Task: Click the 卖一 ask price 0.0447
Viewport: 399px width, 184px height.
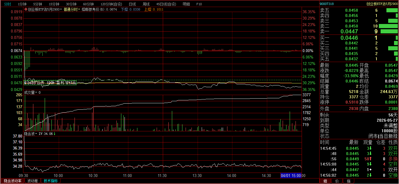Action: click(x=349, y=31)
